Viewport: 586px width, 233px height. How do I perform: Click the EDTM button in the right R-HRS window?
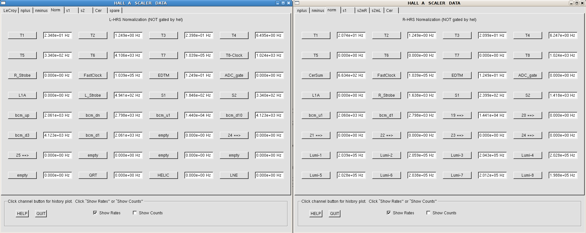click(457, 75)
